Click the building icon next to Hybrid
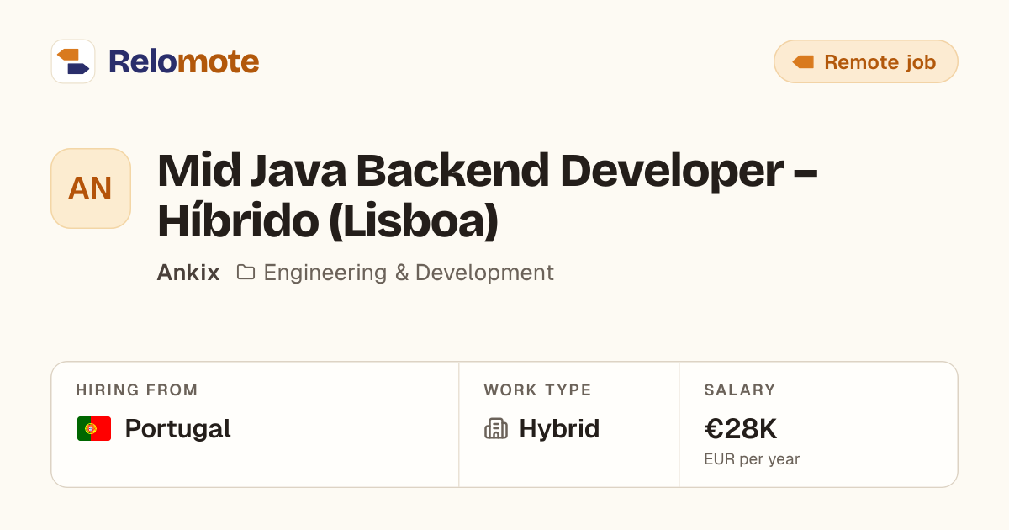 tap(496, 429)
